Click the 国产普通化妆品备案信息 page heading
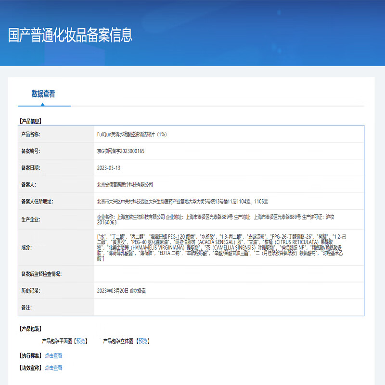The width and height of the screenshot is (385, 385). tap(70, 35)
